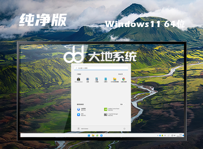Open the Administrator user account
The height and width of the screenshot is (149, 203).
pyautogui.click(x=83, y=129)
